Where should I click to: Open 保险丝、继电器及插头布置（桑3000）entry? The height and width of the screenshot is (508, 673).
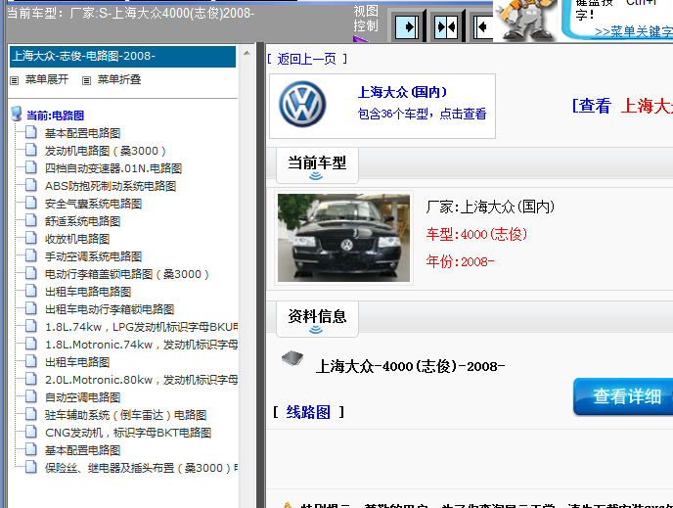142,468
